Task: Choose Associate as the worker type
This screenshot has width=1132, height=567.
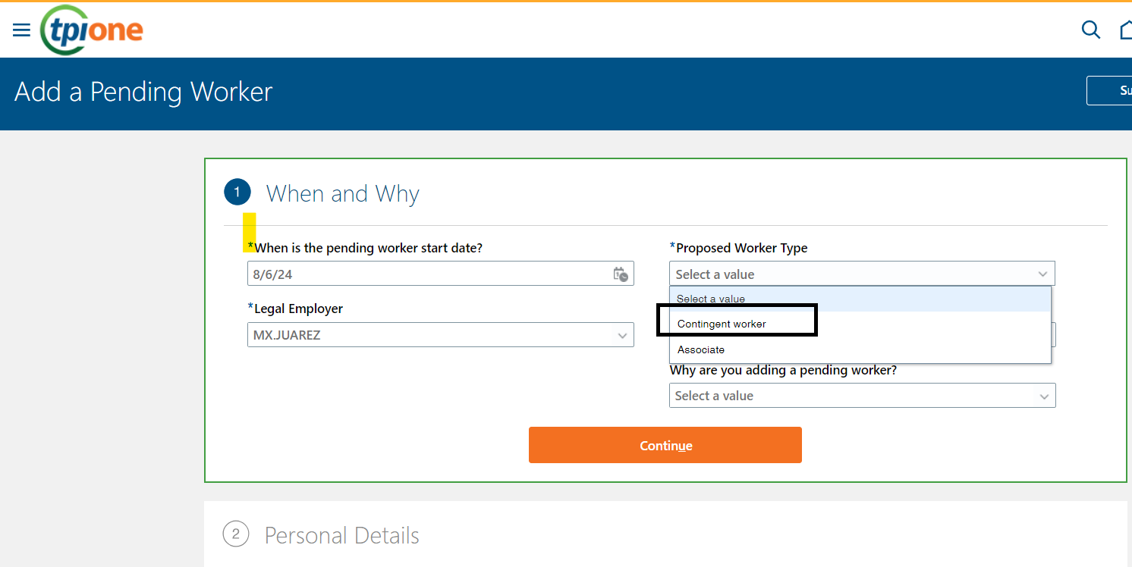Action: pos(701,349)
